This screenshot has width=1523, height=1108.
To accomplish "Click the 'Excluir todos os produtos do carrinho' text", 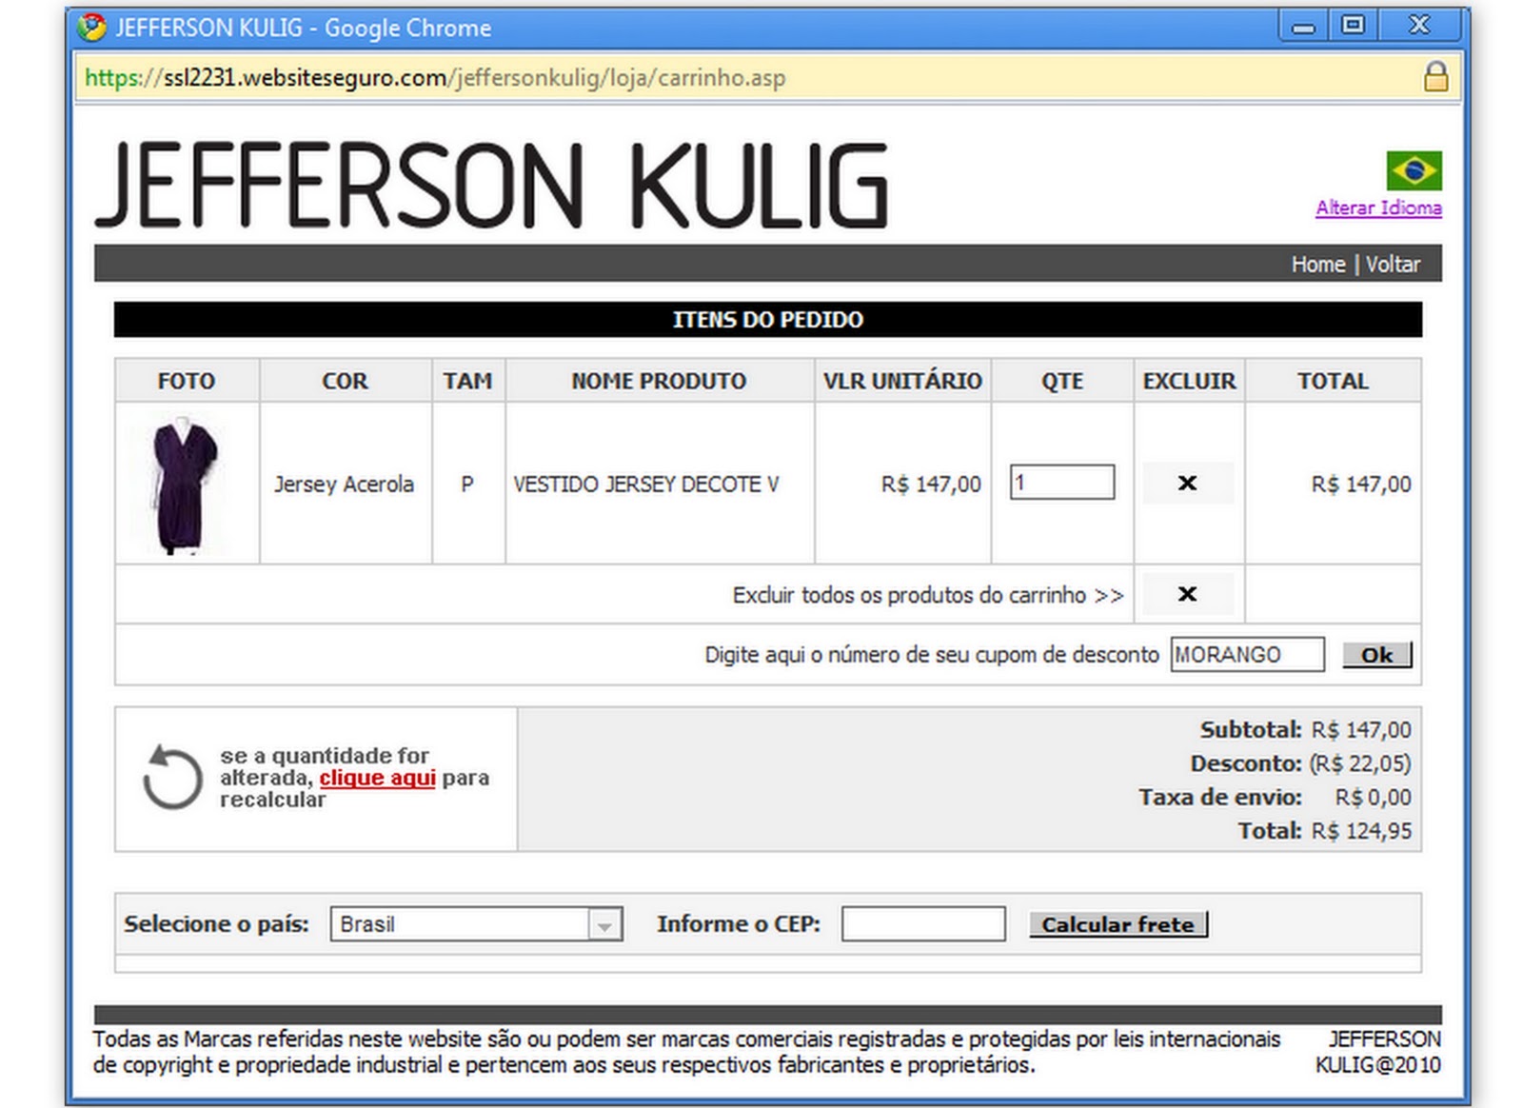I will tap(928, 595).
